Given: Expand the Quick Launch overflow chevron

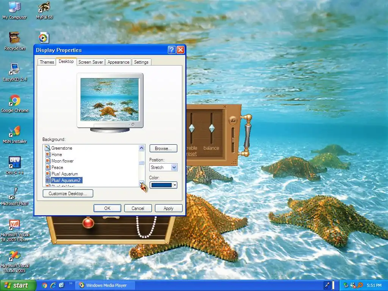Looking at the screenshot, I should click(71, 283).
